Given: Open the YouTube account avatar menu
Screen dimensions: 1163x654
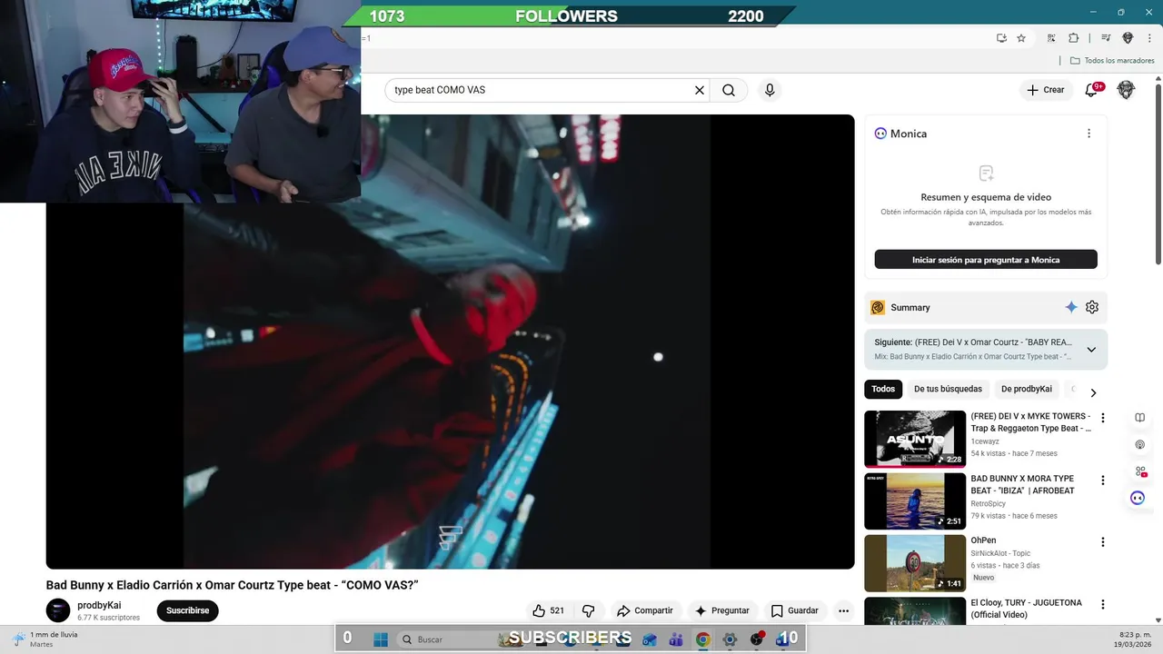Looking at the screenshot, I should pos(1126,90).
